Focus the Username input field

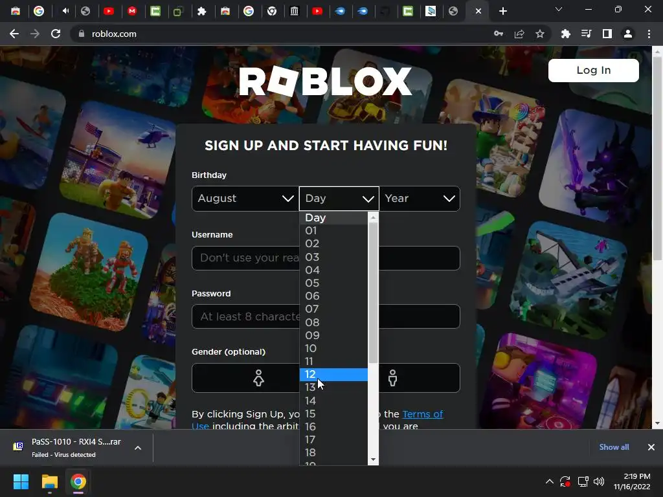(326, 258)
